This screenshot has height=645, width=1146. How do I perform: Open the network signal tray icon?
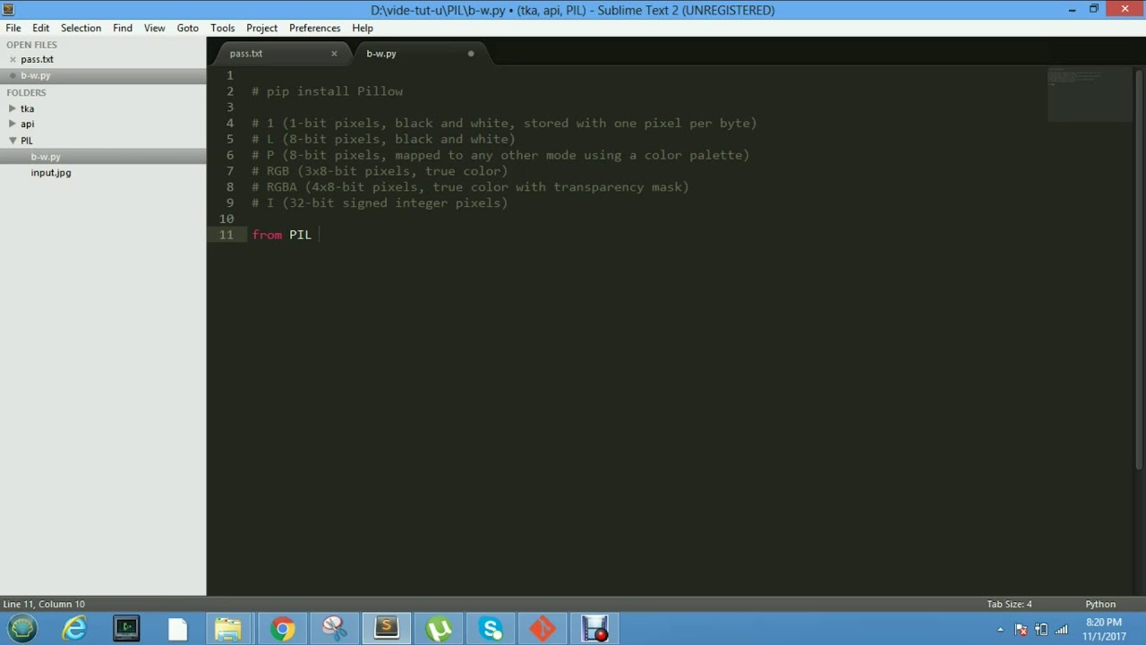[1063, 630]
